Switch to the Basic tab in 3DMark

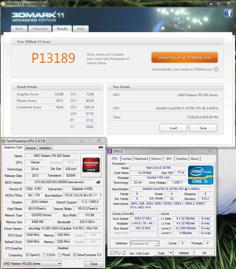click(19, 29)
